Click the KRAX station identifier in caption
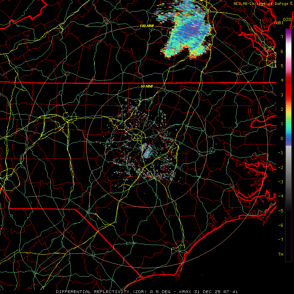The width and height of the screenshot is (294, 294). click(185, 292)
